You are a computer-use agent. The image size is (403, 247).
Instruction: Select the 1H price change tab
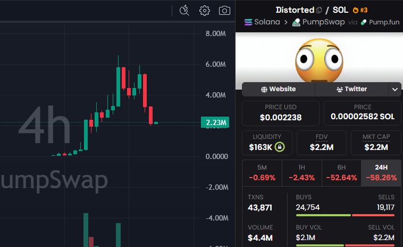tap(302, 173)
